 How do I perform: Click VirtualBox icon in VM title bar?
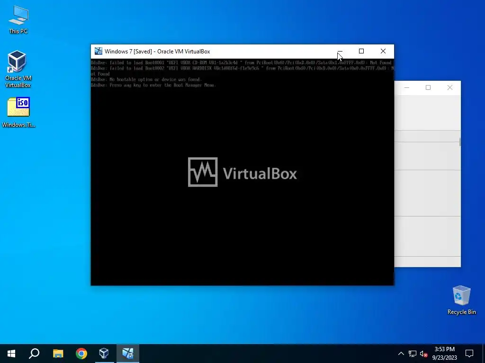(99, 51)
